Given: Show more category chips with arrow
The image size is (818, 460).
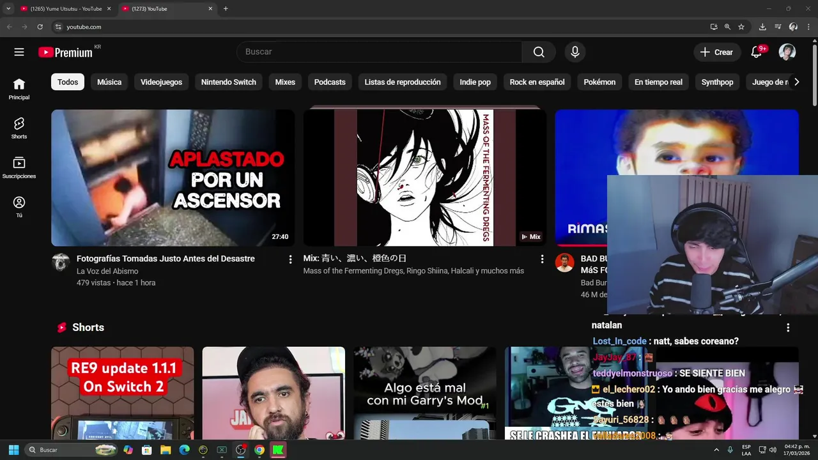Looking at the screenshot, I should coord(796,82).
